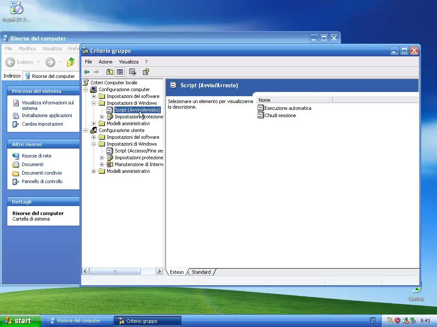Expand Impostazioni del software under Configurazione computer
The height and width of the screenshot is (327, 437).
point(93,96)
